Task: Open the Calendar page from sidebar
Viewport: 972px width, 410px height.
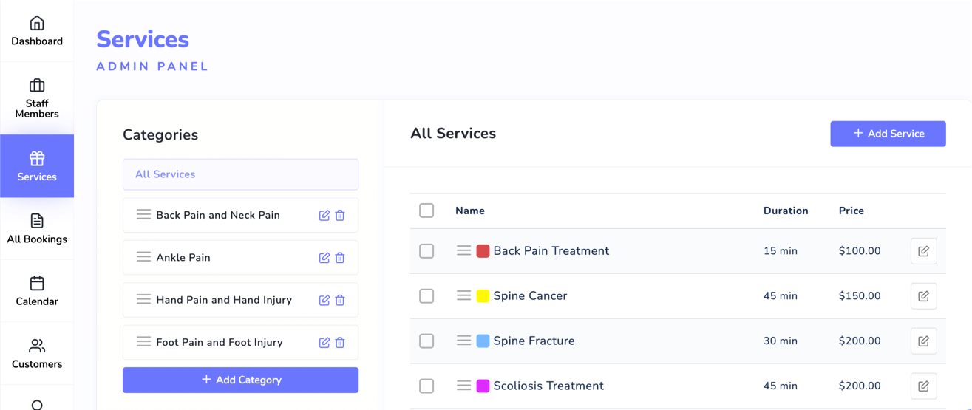Action: 37,291
